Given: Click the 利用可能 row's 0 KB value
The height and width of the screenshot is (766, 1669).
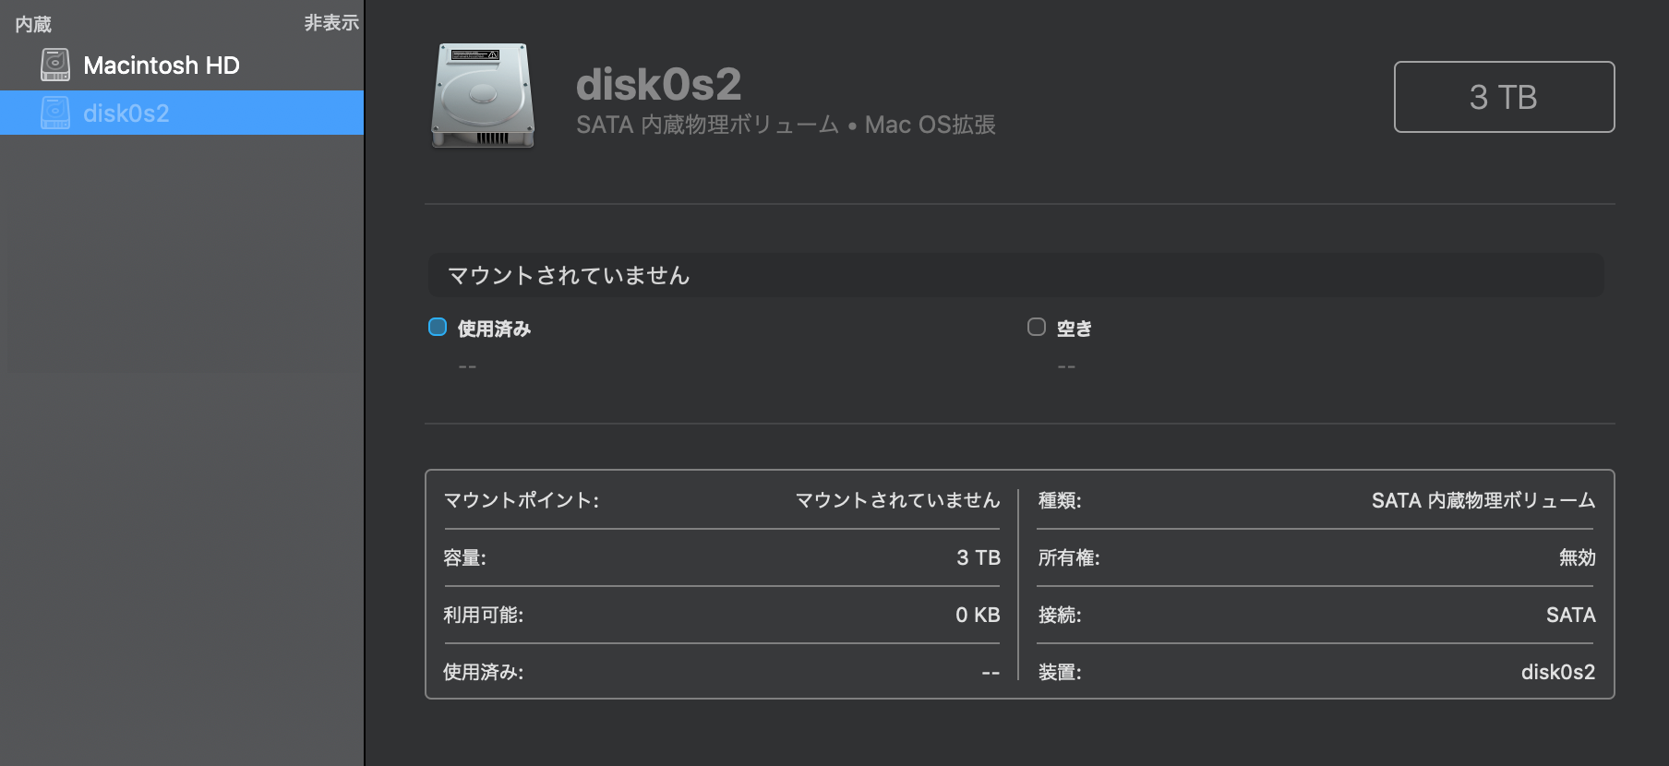Looking at the screenshot, I should pos(978,615).
